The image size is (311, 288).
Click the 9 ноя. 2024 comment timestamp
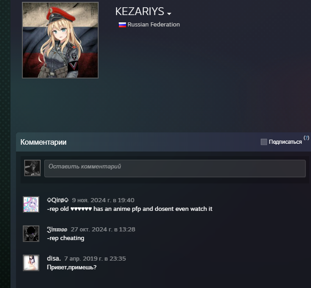tap(103, 200)
